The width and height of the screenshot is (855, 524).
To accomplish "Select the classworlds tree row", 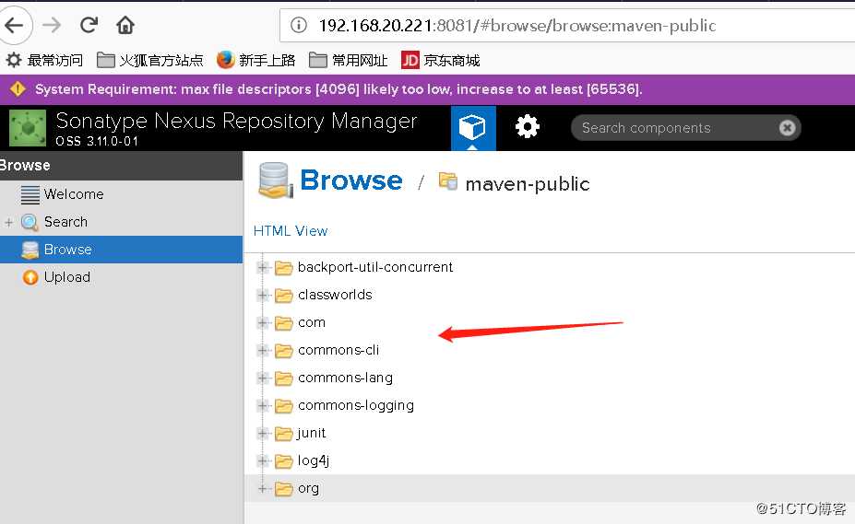I will (x=550, y=296).
